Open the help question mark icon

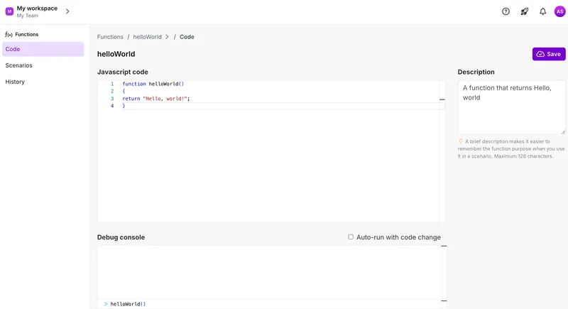coord(506,11)
